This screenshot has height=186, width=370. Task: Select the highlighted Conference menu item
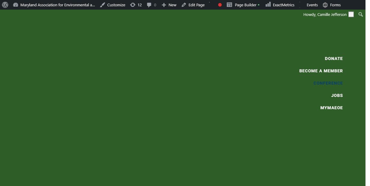(x=328, y=83)
